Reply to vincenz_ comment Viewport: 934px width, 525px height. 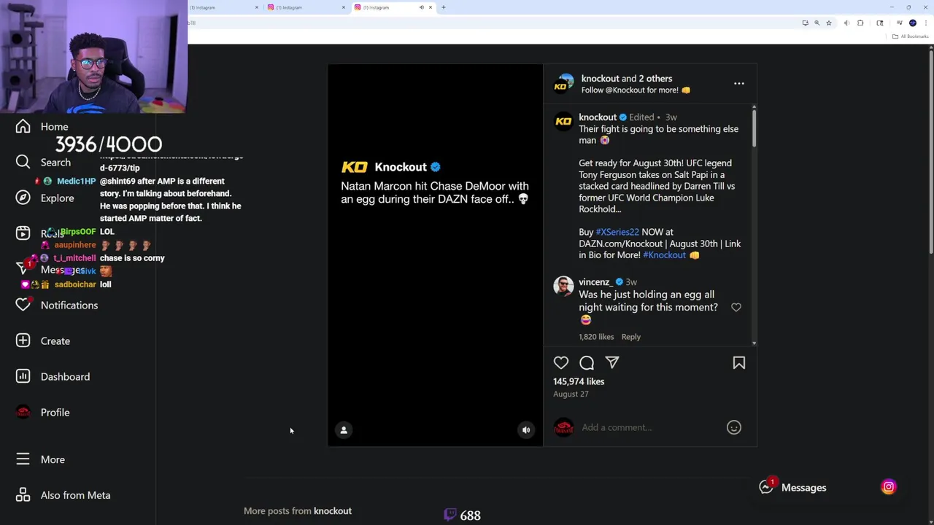pos(630,337)
